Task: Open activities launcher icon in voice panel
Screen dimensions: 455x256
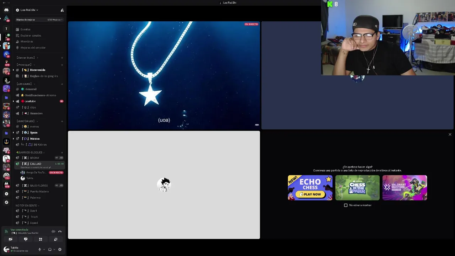Action: tap(41, 239)
